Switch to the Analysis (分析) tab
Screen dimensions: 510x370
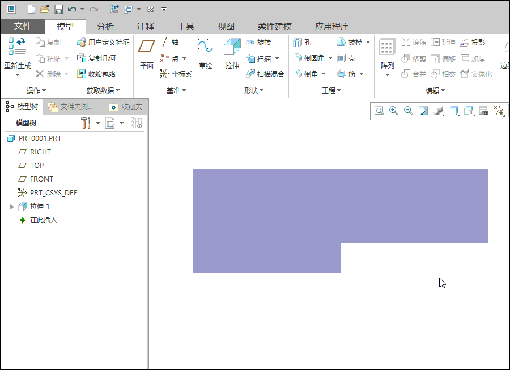coord(105,26)
